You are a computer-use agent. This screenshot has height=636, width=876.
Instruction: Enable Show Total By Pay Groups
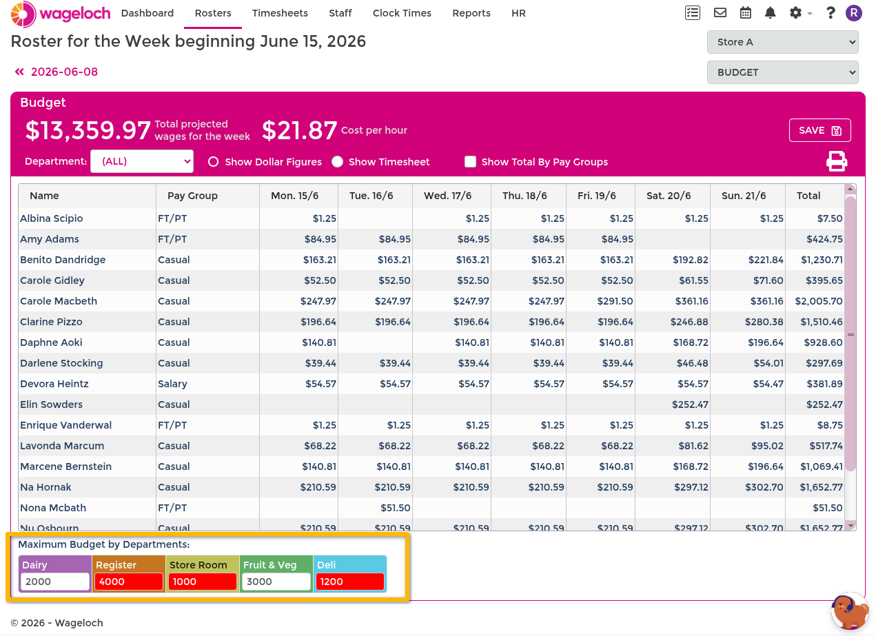[470, 162]
